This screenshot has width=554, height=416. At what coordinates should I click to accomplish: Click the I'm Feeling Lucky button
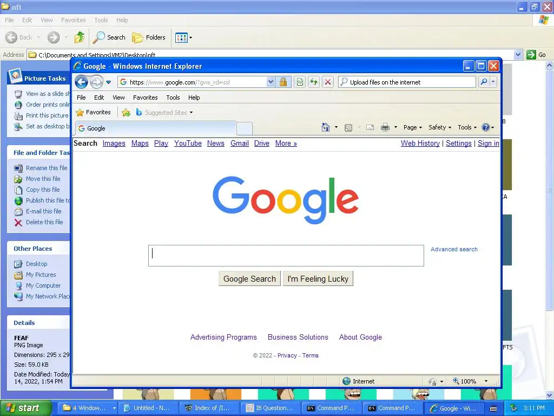tap(318, 279)
